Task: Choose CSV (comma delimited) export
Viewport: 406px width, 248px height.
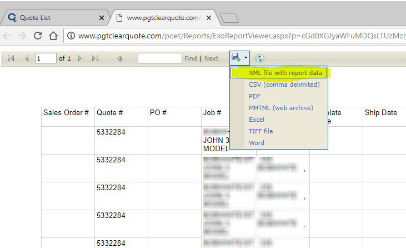Action: [284, 85]
